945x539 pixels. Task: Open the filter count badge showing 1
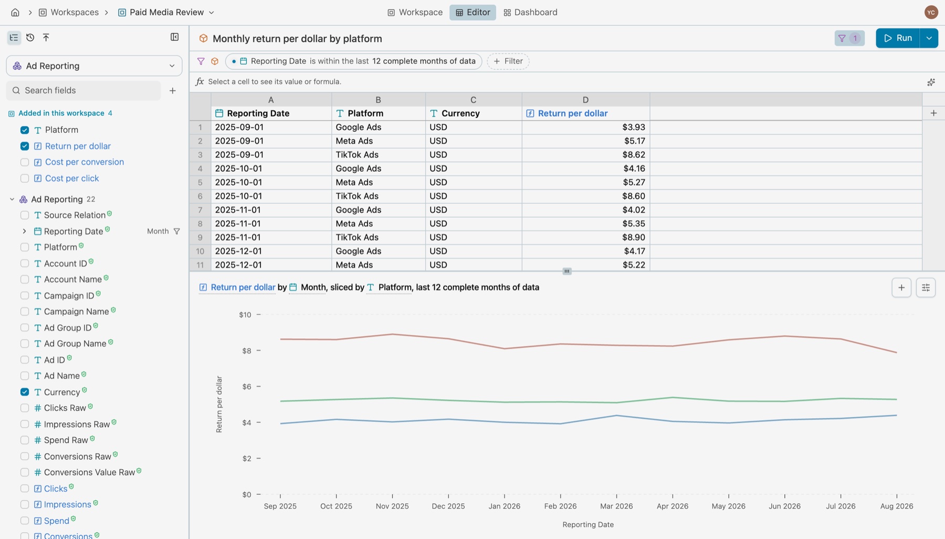(x=849, y=38)
